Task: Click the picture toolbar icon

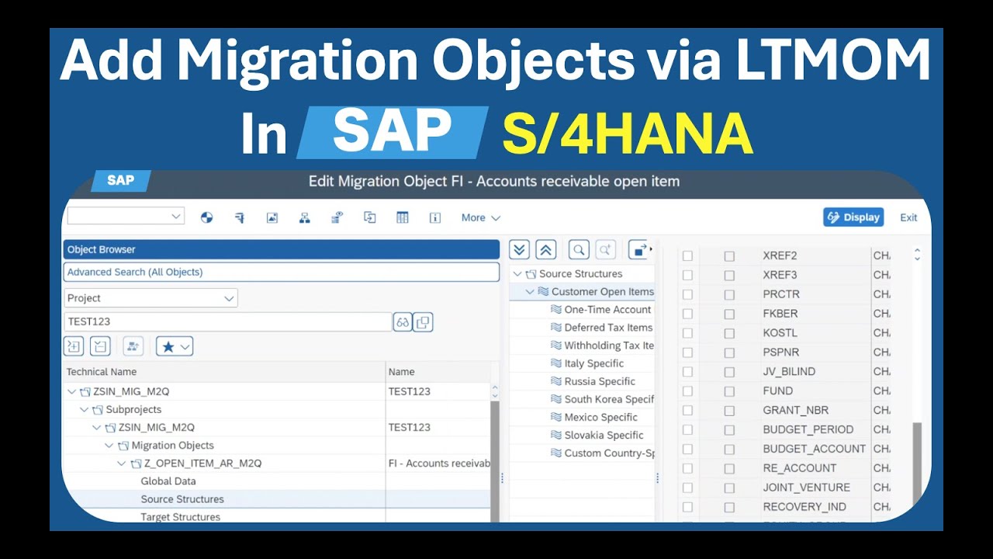Action: [272, 218]
